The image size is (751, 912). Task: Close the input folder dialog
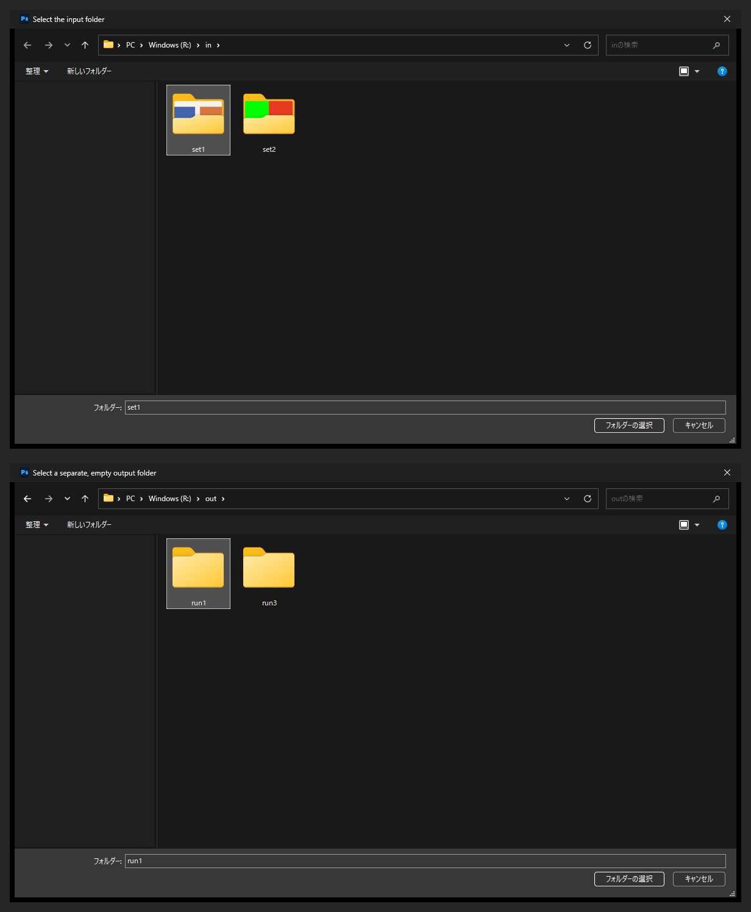coord(727,19)
